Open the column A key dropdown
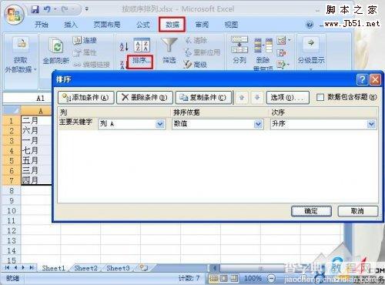This screenshot has height=285, width=385. click(160, 124)
